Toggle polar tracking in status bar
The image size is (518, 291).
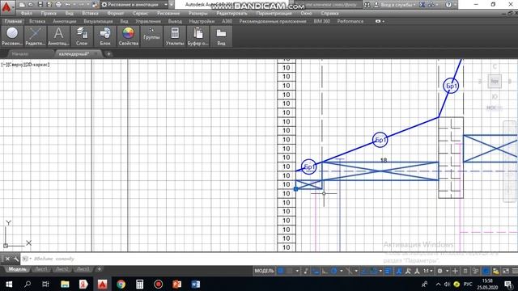click(x=334, y=271)
